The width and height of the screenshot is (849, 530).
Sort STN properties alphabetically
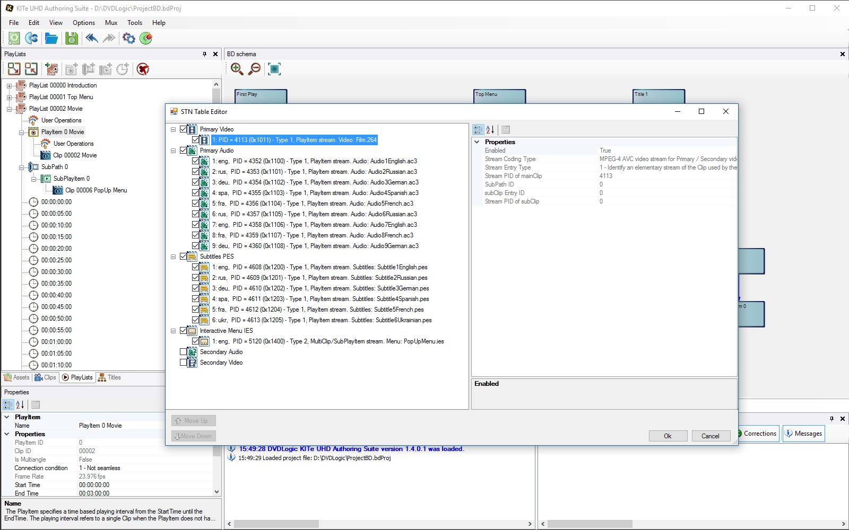coord(490,129)
